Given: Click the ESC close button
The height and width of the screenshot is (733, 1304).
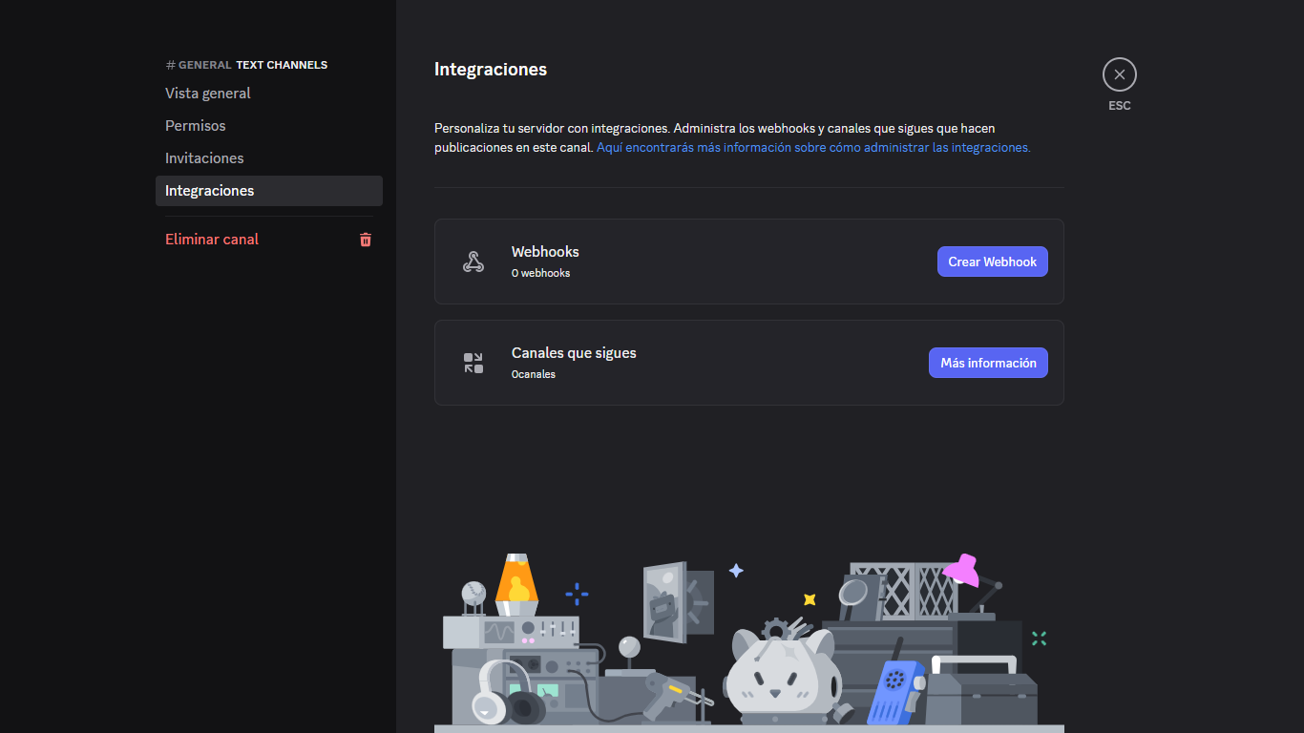Looking at the screenshot, I should (1119, 73).
